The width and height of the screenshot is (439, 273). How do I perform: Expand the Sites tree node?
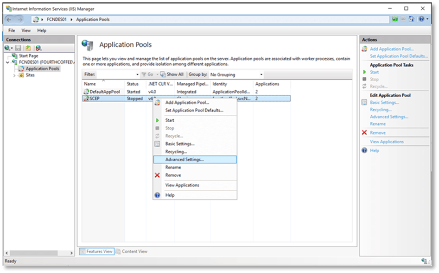[x=14, y=75]
